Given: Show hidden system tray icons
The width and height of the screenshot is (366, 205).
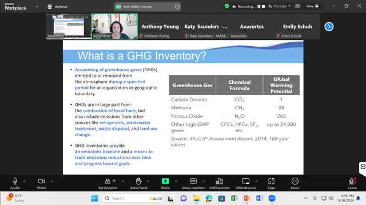Looking at the screenshot, I should 305,198.
